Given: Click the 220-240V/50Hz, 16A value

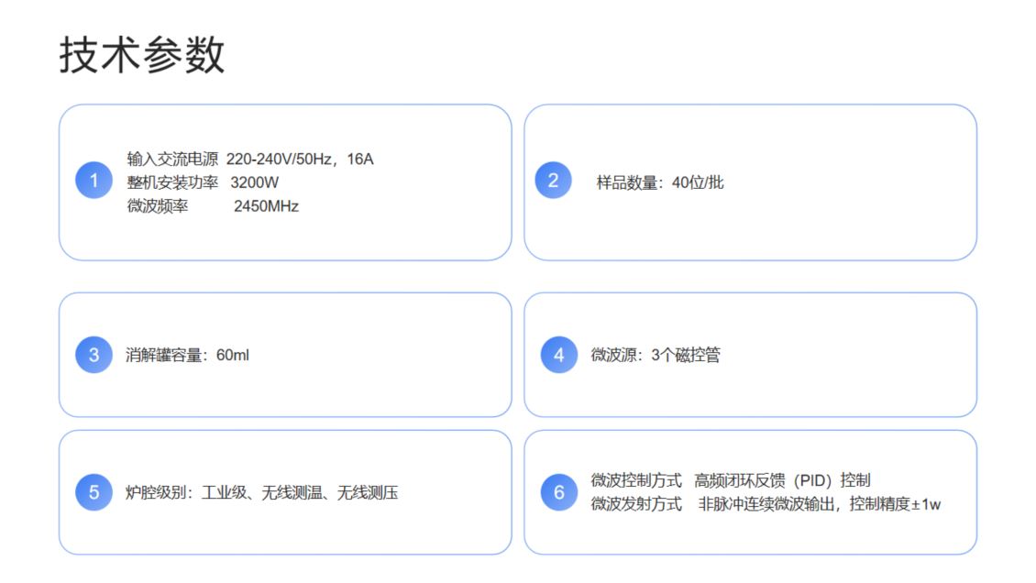Looking at the screenshot, I should (300, 159).
